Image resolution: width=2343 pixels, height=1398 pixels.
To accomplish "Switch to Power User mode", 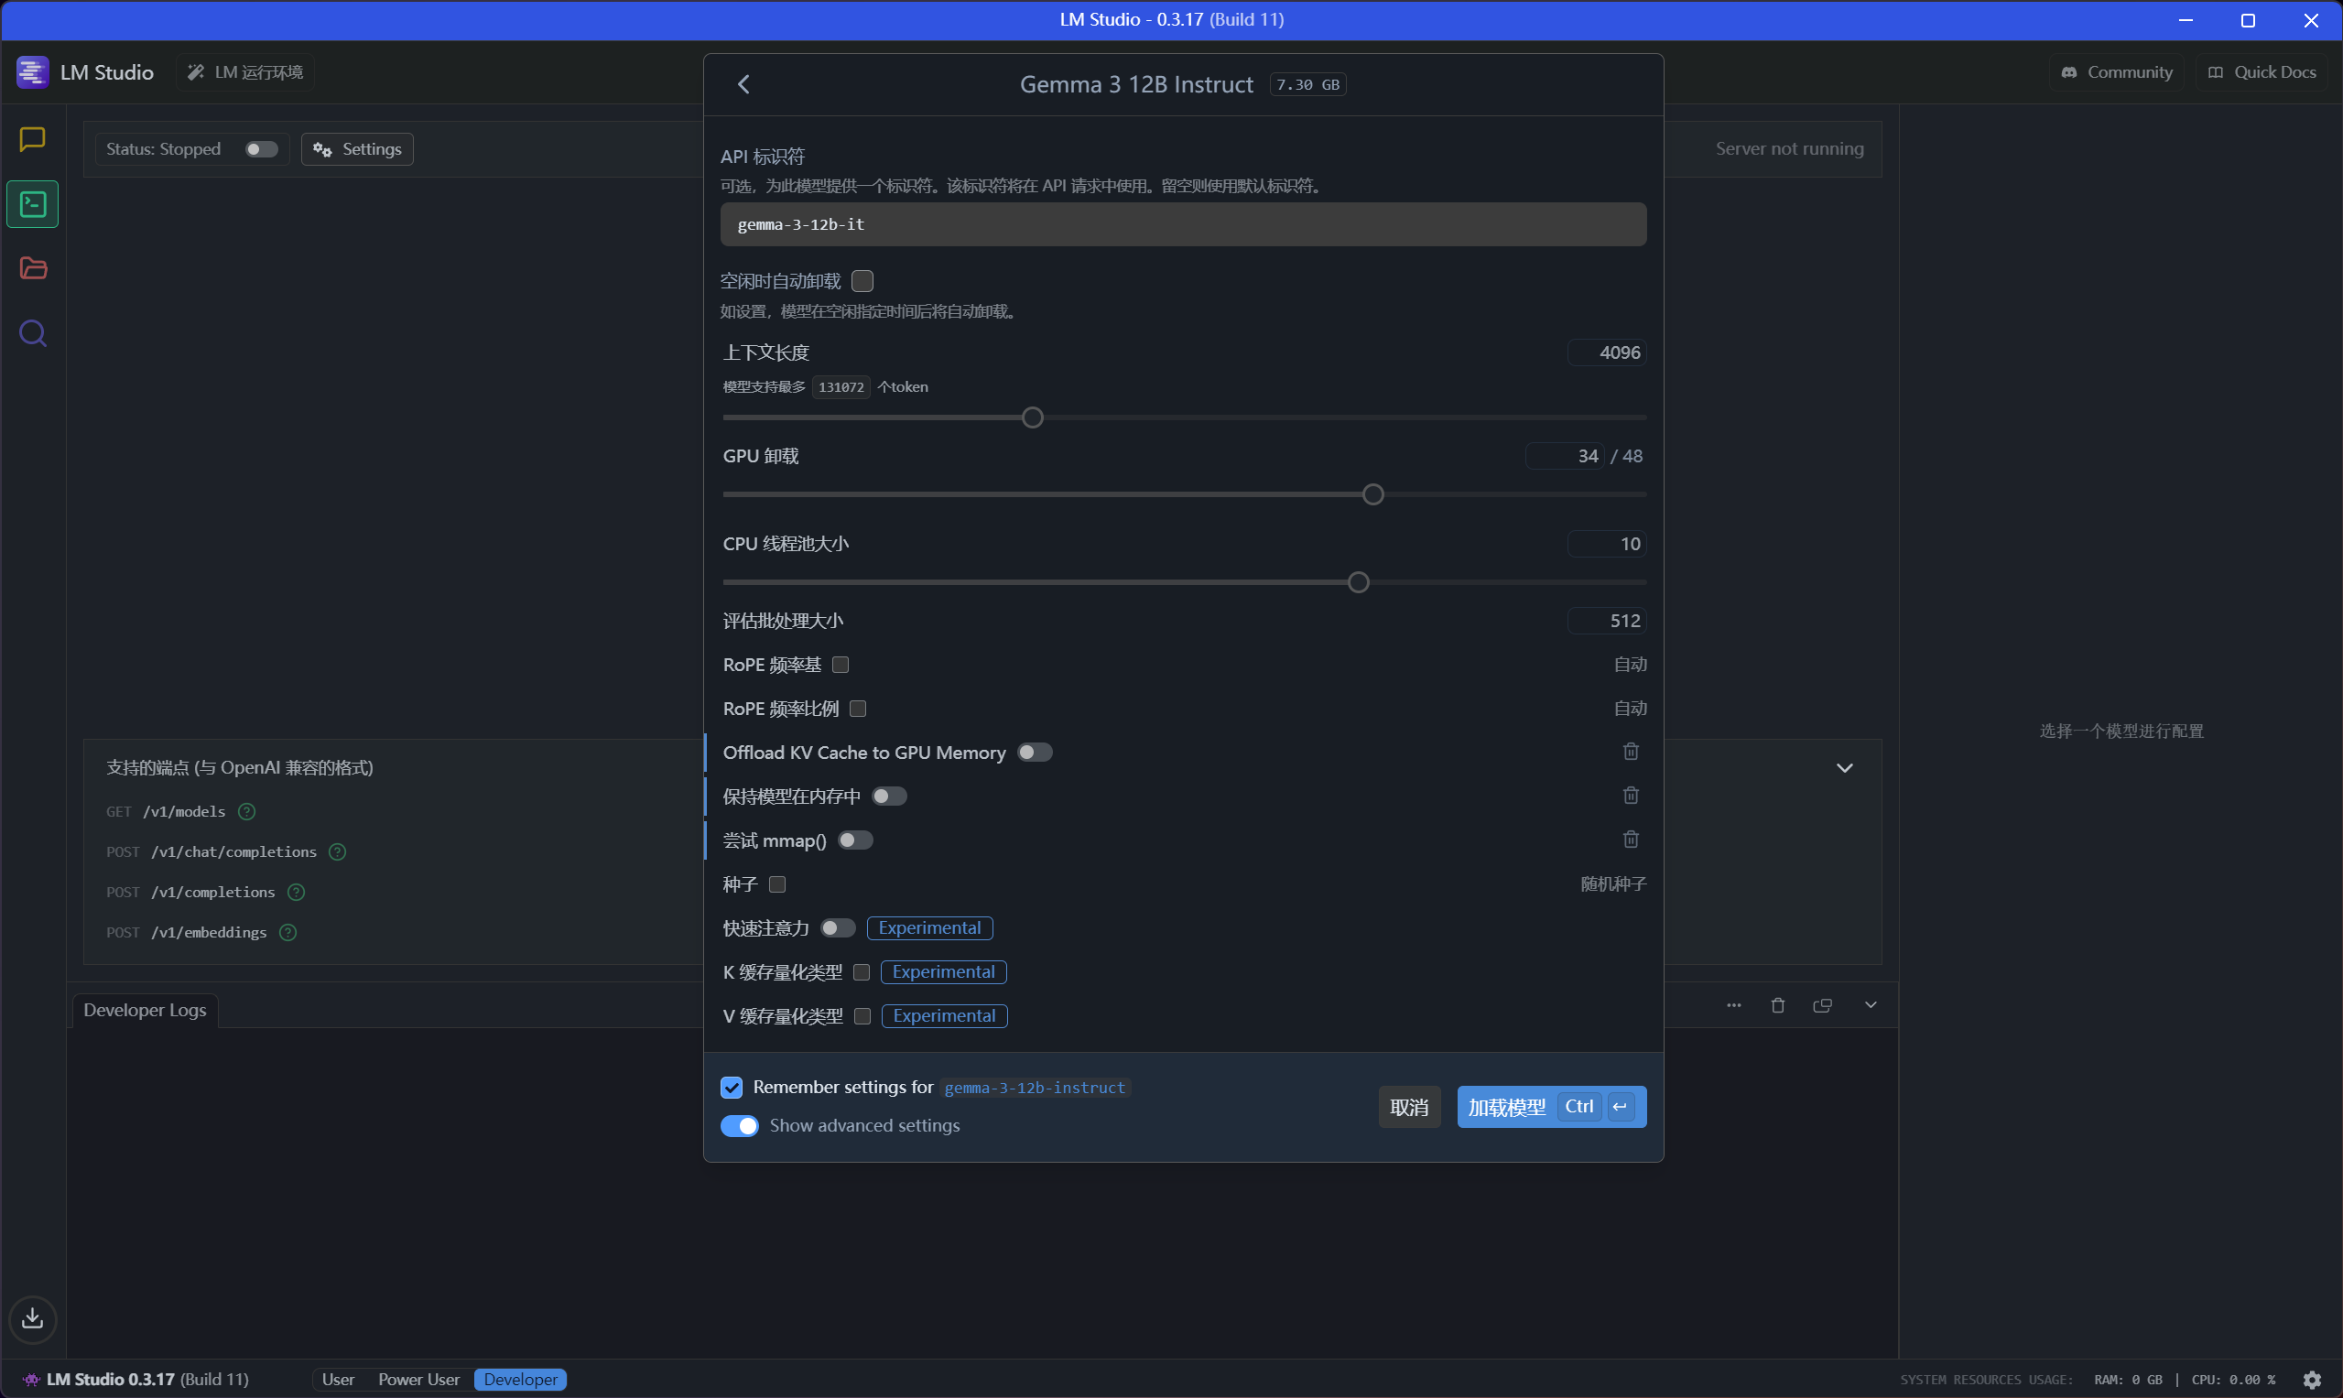I will [418, 1379].
